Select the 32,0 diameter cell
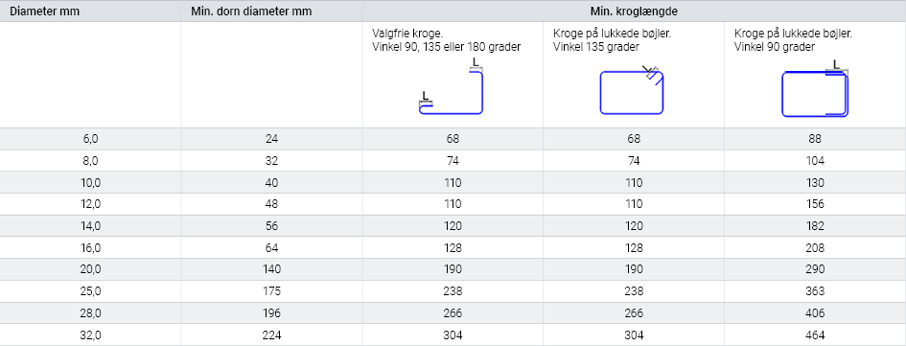Viewport: 906px width, 346px height. click(x=91, y=335)
